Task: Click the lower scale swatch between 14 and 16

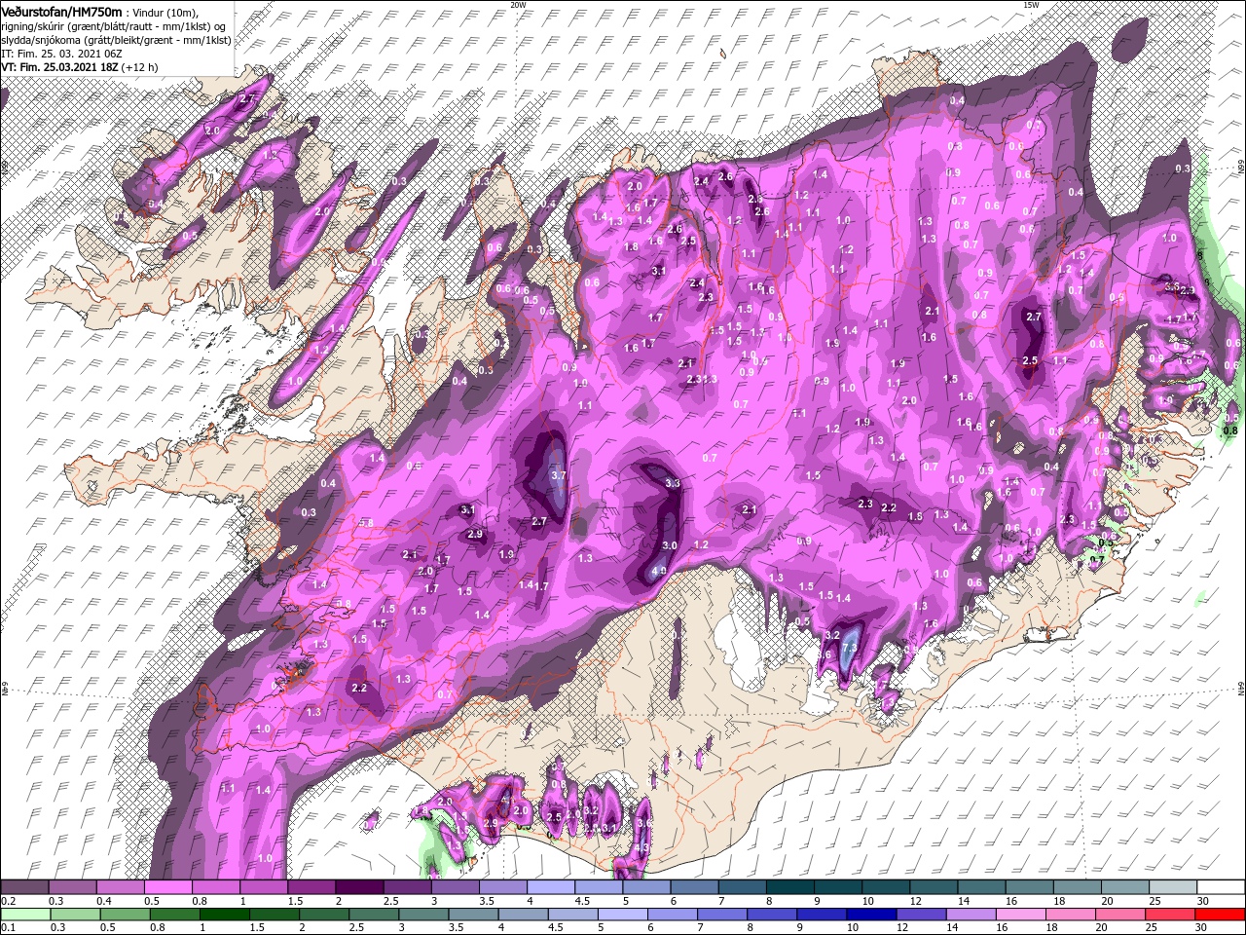Action: [x=970, y=915]
